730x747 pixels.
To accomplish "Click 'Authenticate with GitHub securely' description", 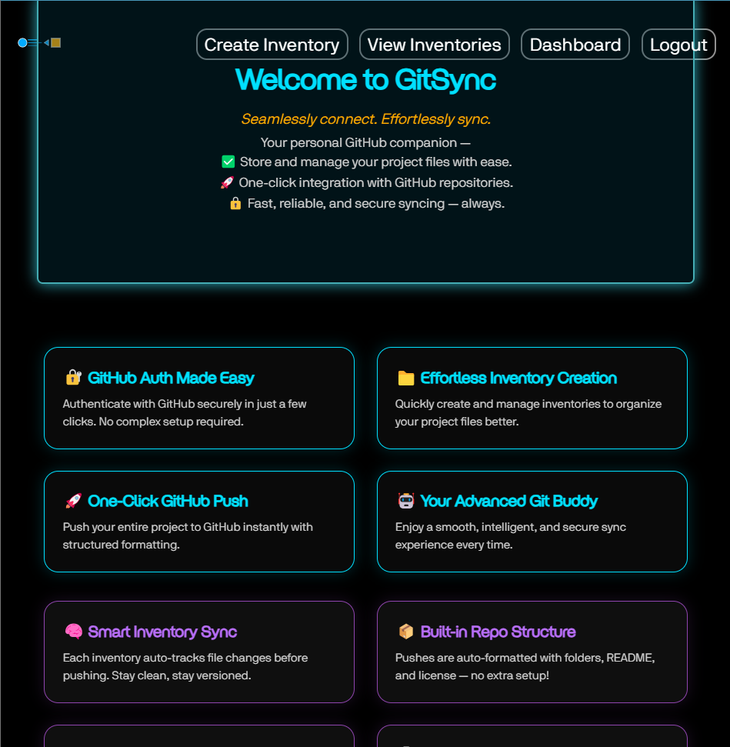I will point(185,412).
